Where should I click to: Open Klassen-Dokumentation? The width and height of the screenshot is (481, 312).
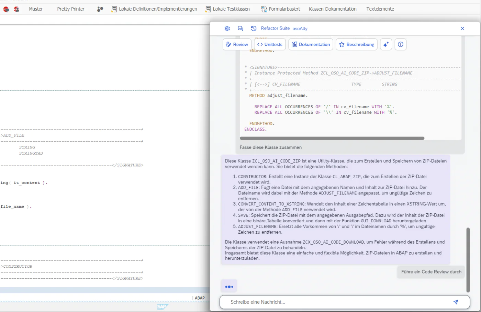point(333,9)
